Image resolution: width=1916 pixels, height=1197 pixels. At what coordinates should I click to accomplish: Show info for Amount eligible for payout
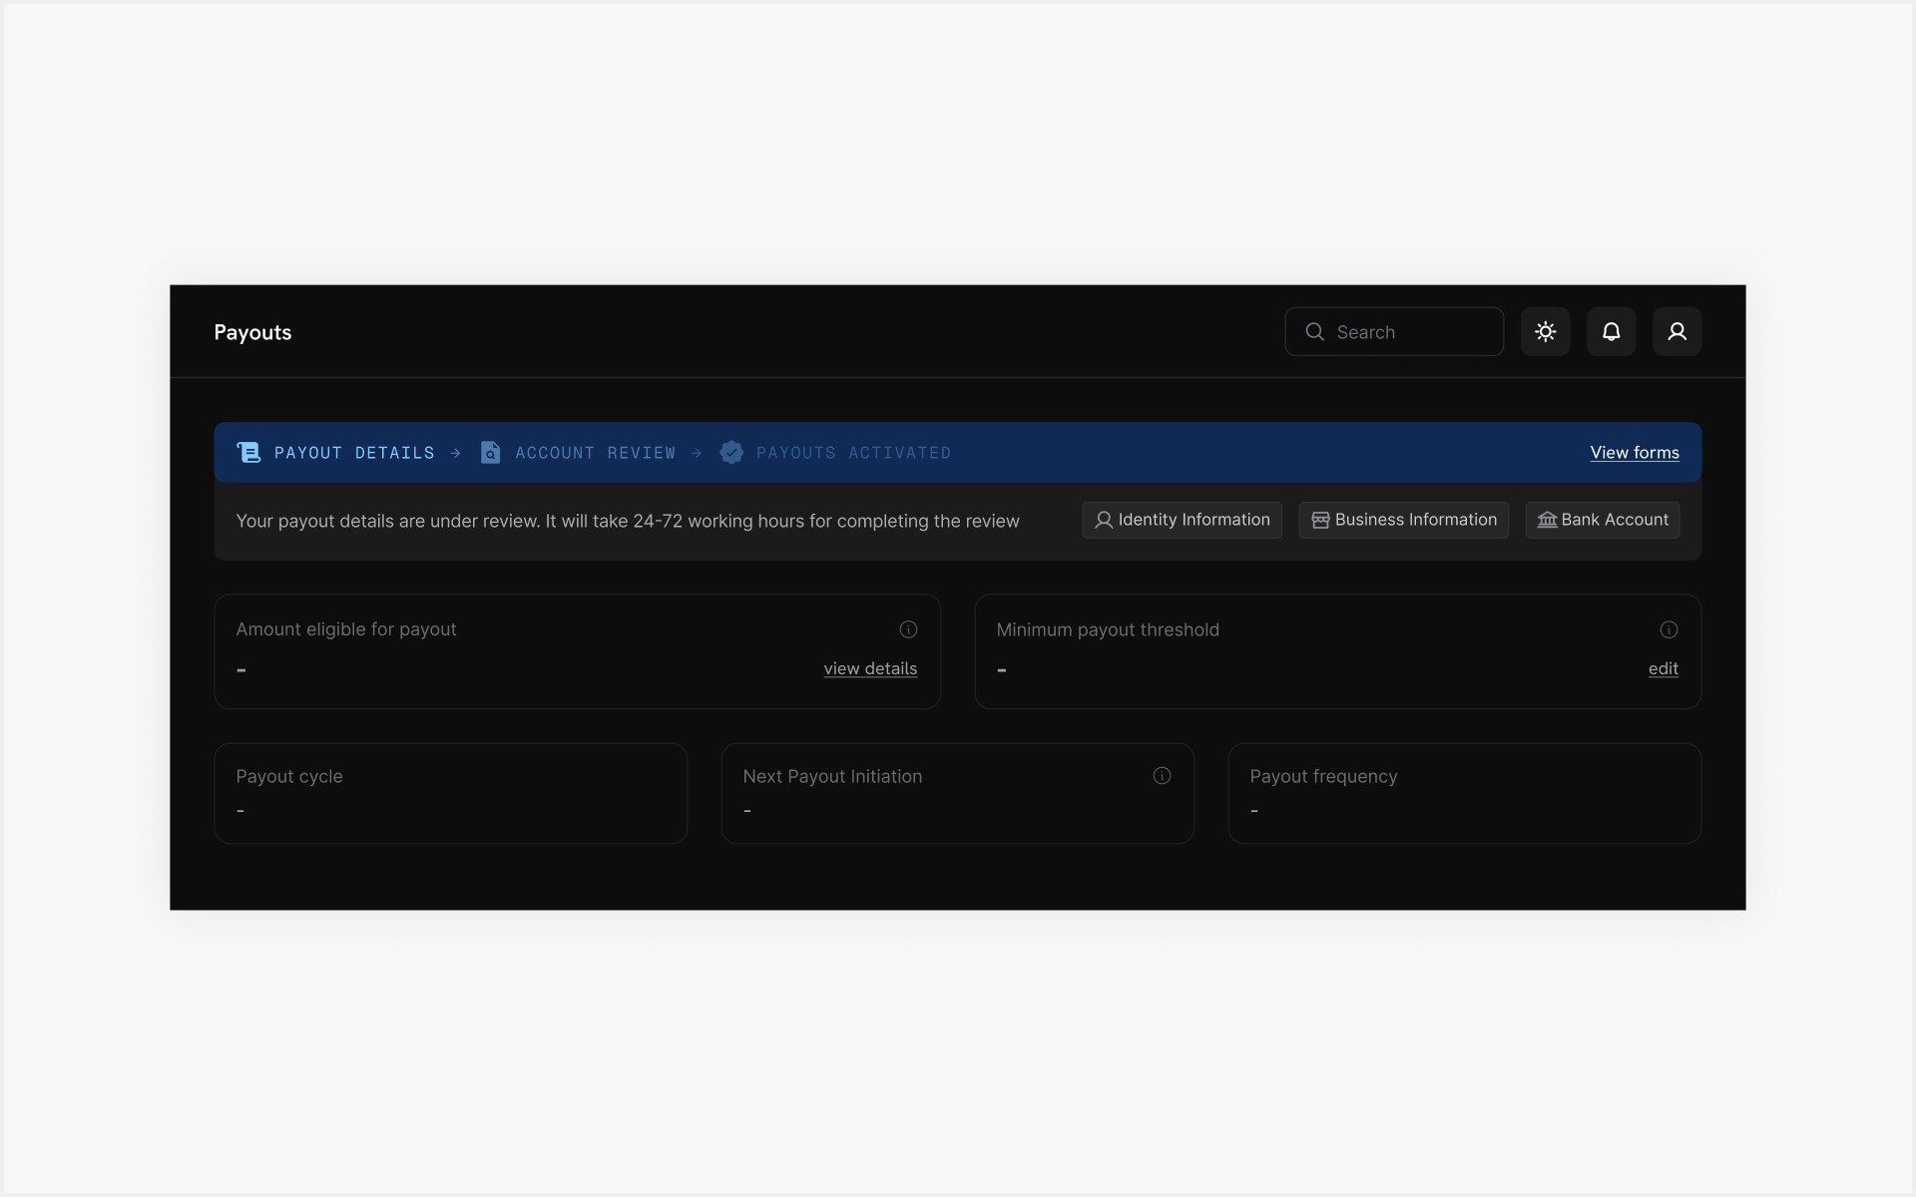click(908, 629)
